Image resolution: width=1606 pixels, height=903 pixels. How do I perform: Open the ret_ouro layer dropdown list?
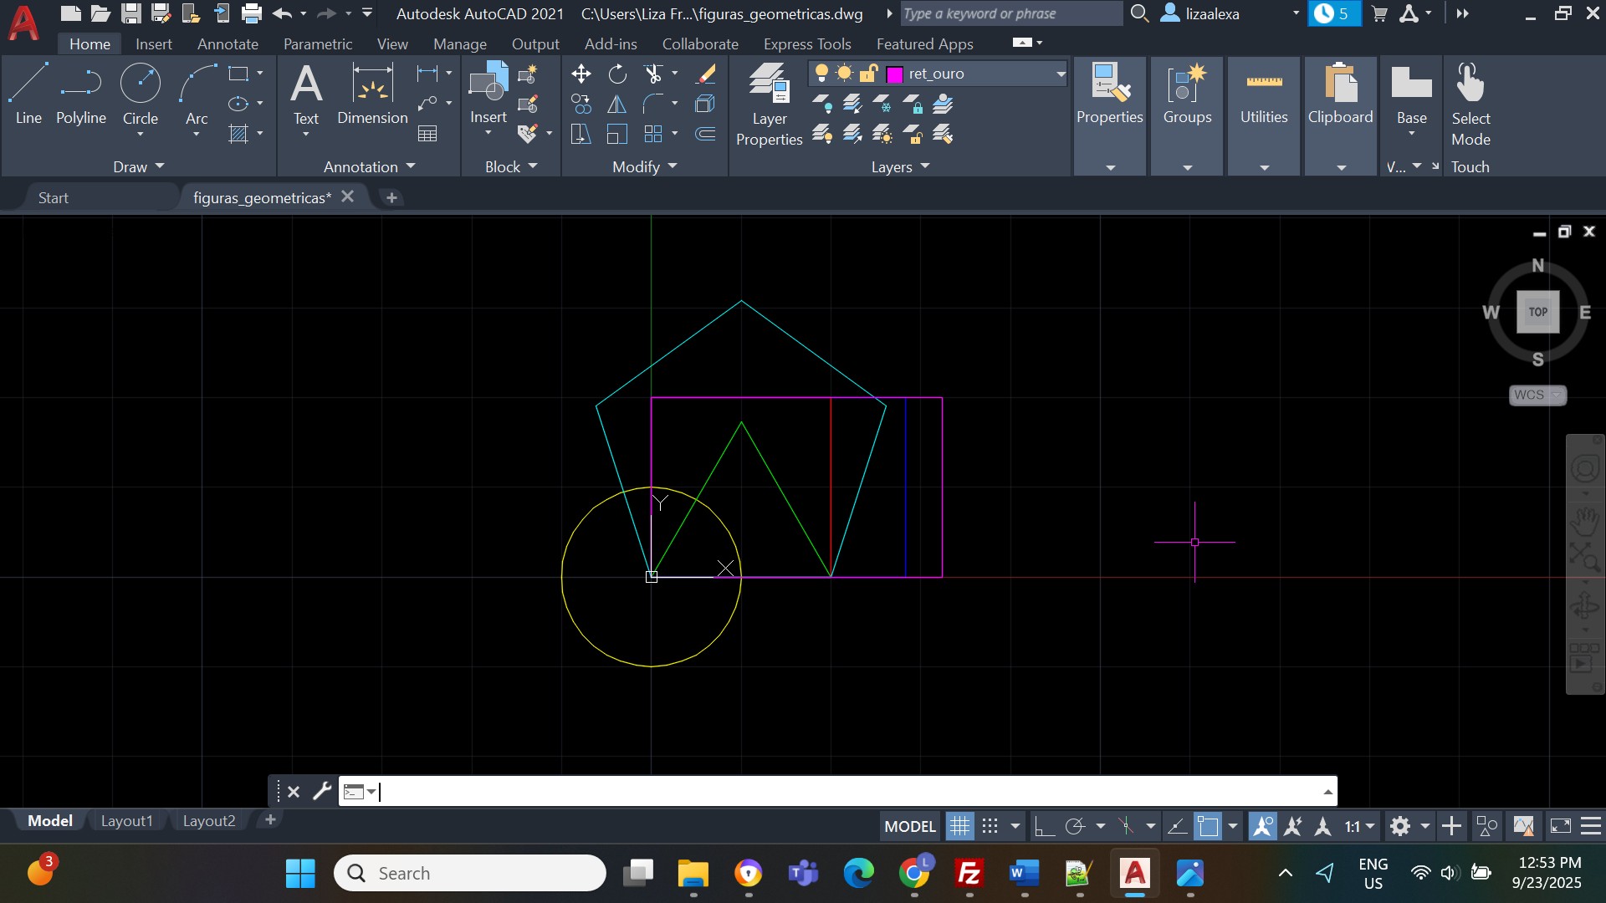point(1061,74)
